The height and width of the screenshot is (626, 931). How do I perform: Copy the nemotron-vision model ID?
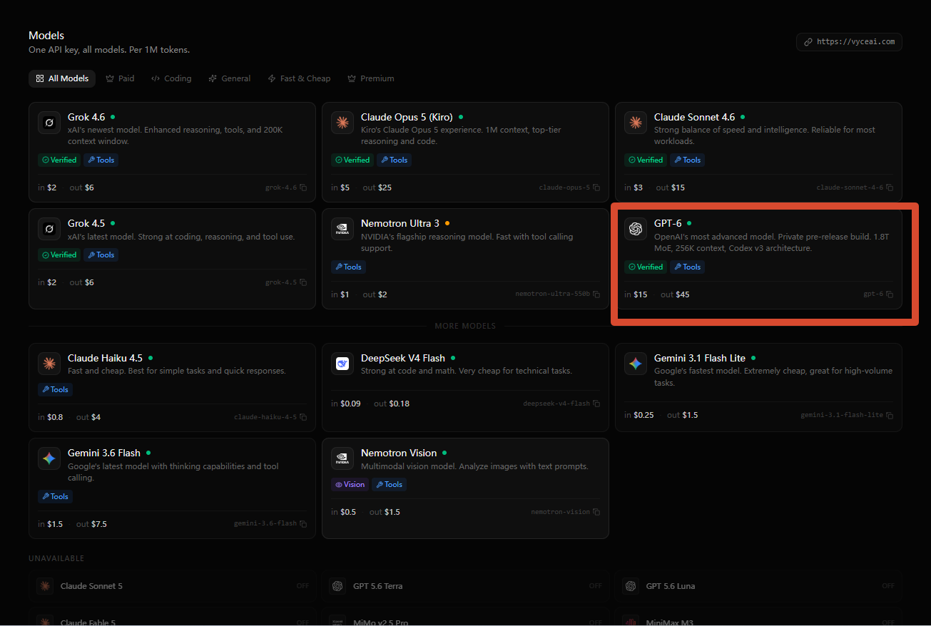pos(596,512)
